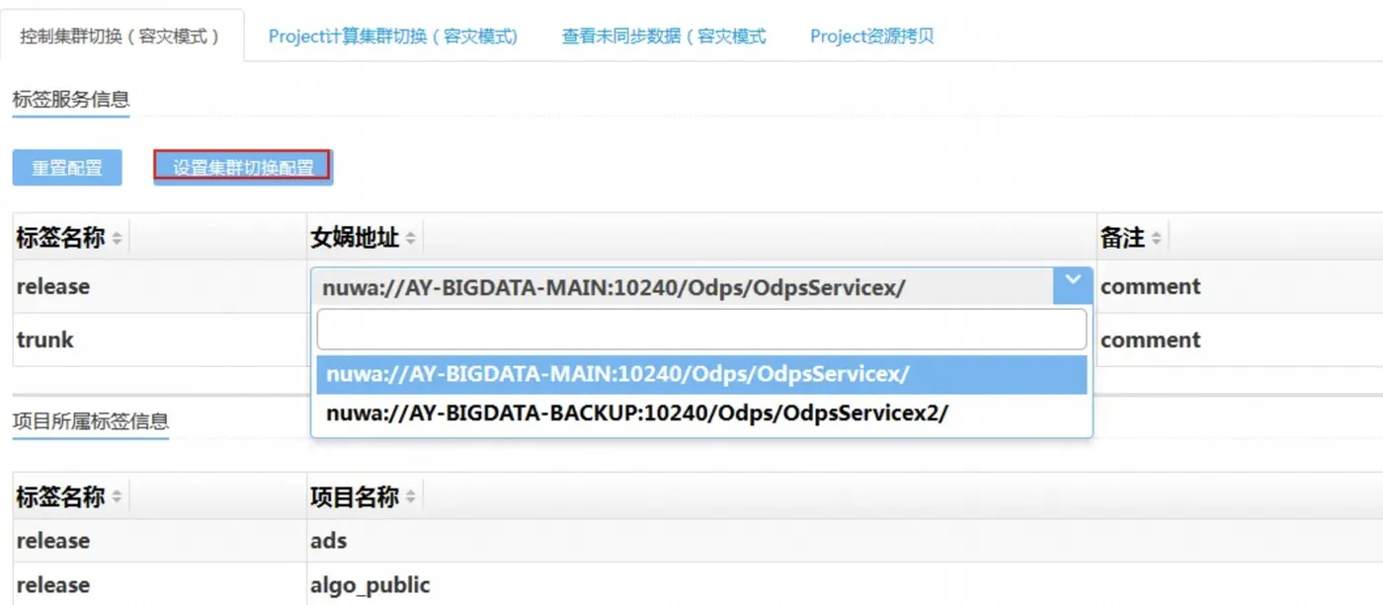The width and height of the screenshot is (1383, 605).
Task: Sort the project table by 标签名称
Action: (x=117, y=497)
